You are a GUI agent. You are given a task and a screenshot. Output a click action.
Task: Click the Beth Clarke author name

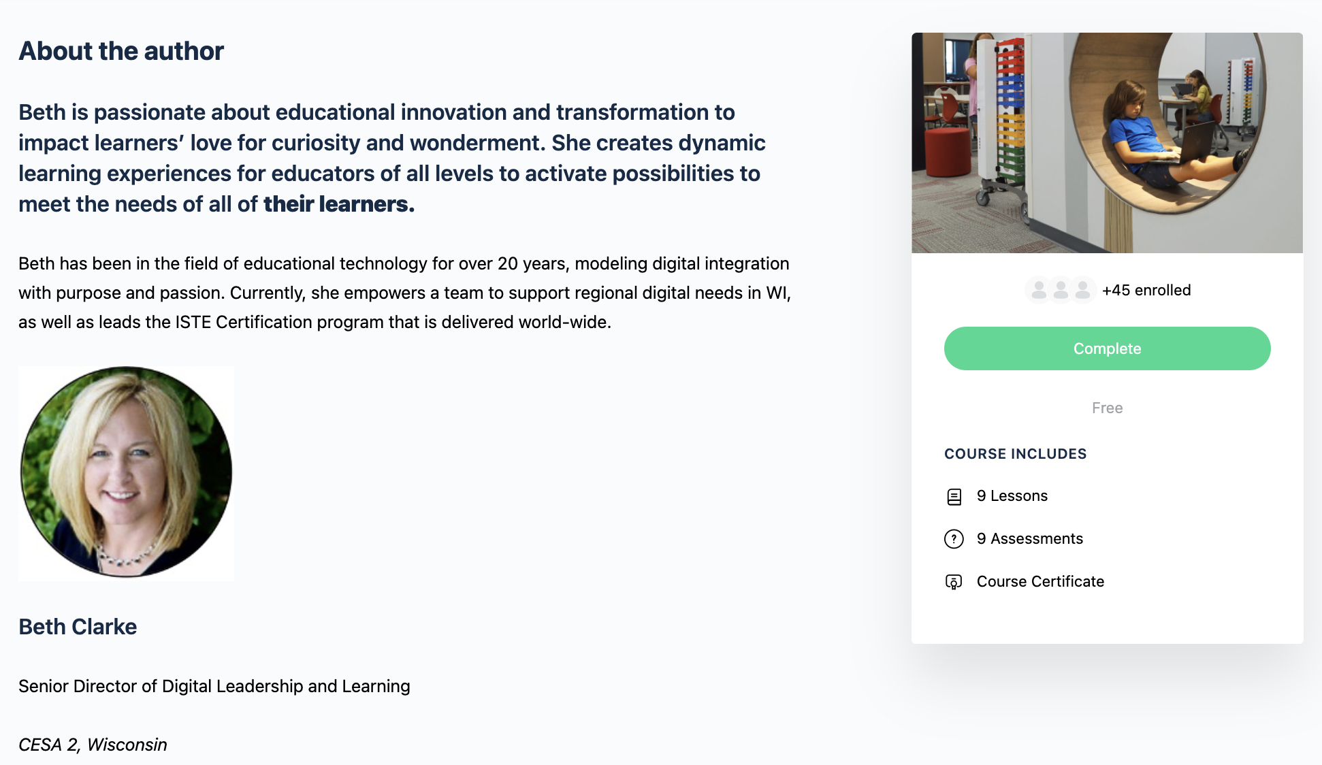78,627
